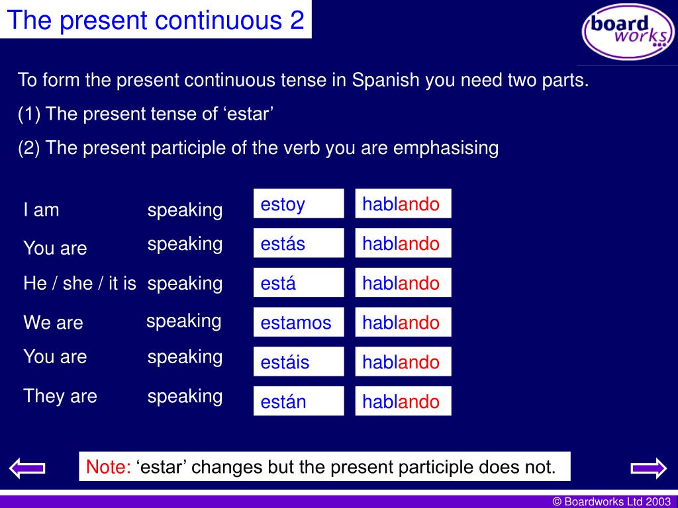Click the purple right arrow to advance
The height and width of the screenshot is (508, 678).
point(649,468)
